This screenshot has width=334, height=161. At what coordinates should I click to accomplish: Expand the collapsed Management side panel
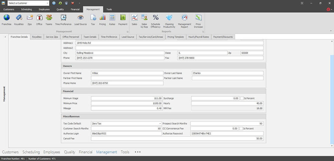(x=5, y=37)
